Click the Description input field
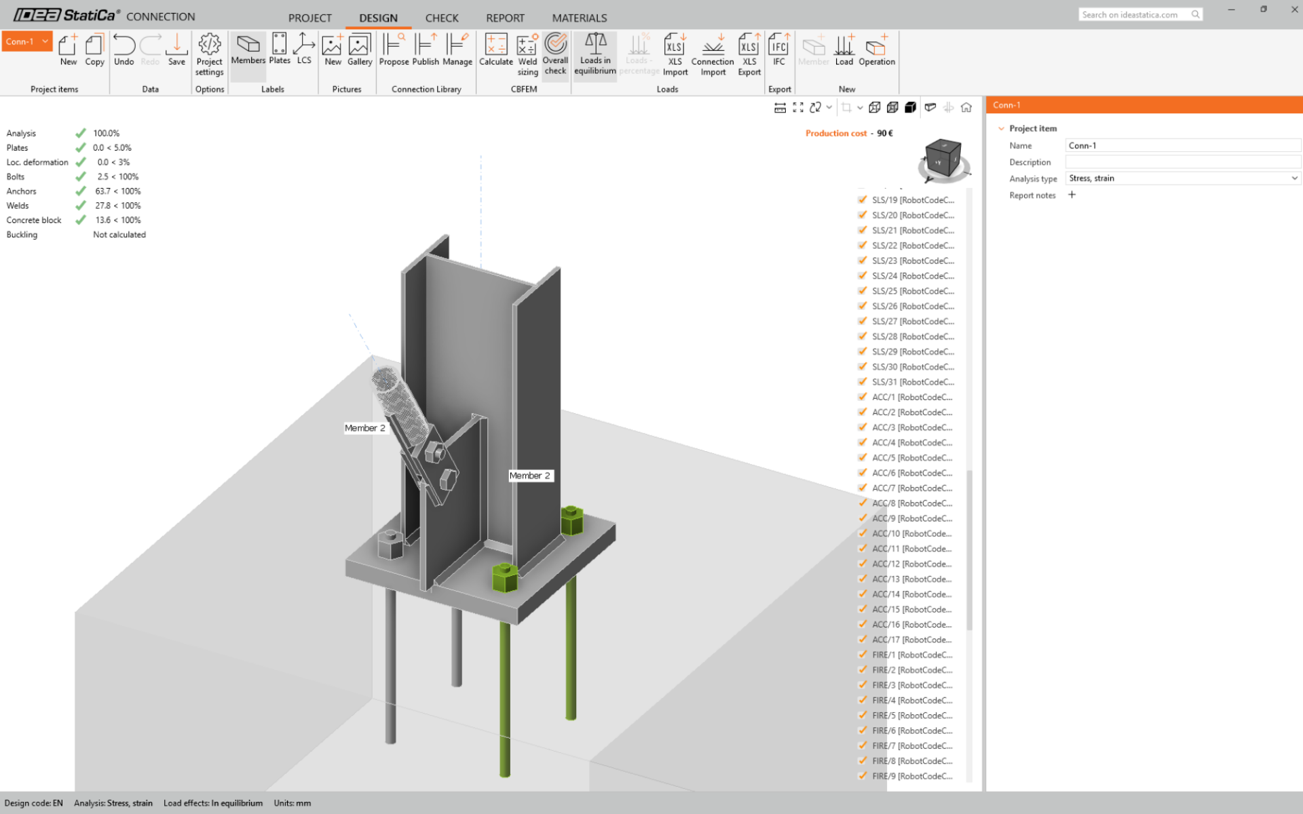This screenshot has width=1303, height=814. (1182, 162)
